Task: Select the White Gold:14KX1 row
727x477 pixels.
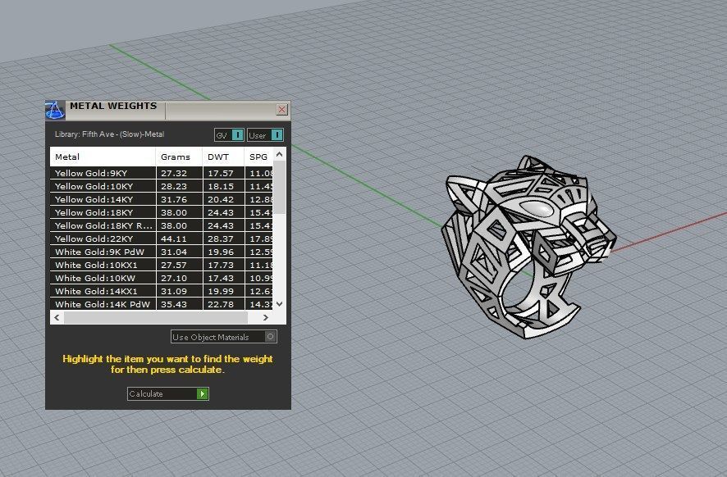Action: coord(162,291)
